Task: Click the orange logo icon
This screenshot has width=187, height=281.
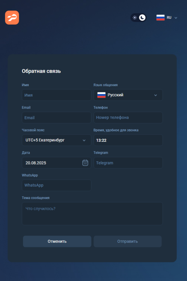Action: [12, 18]
